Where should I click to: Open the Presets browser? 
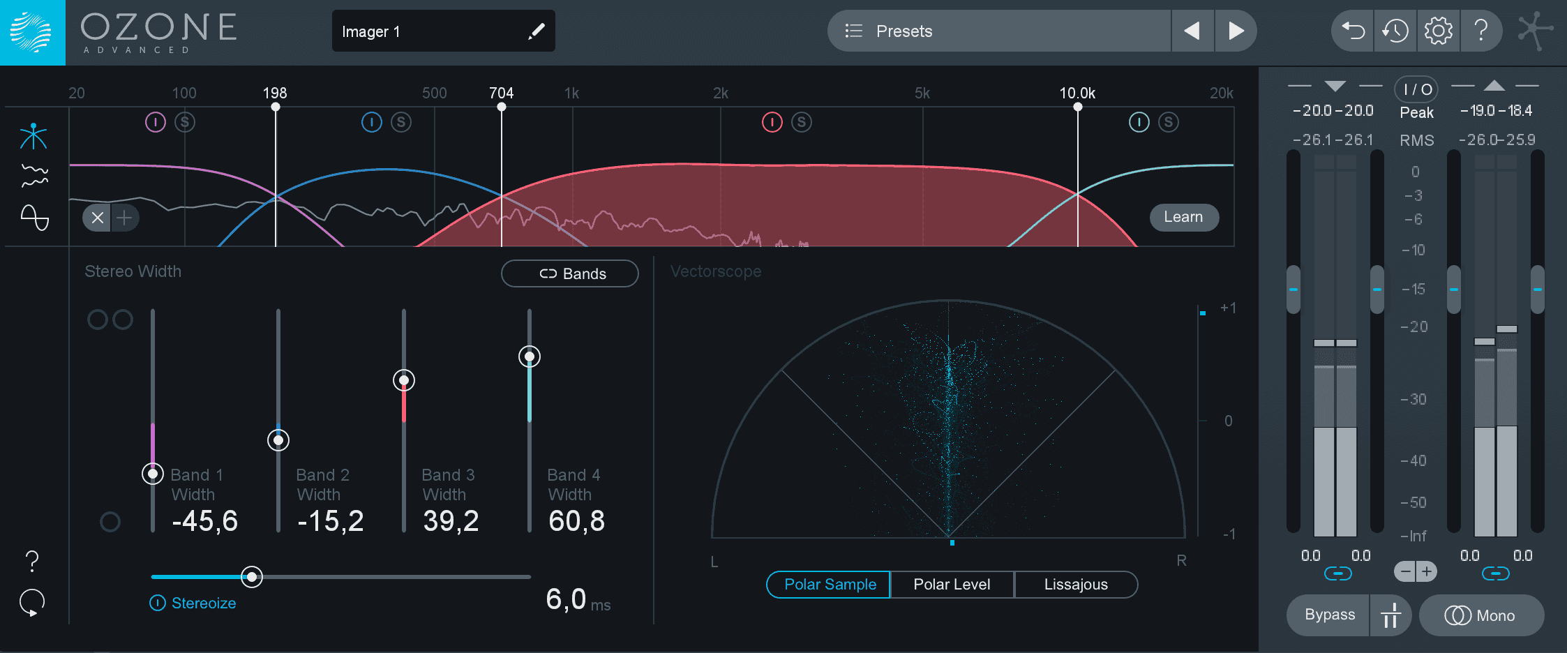point(999,31)
